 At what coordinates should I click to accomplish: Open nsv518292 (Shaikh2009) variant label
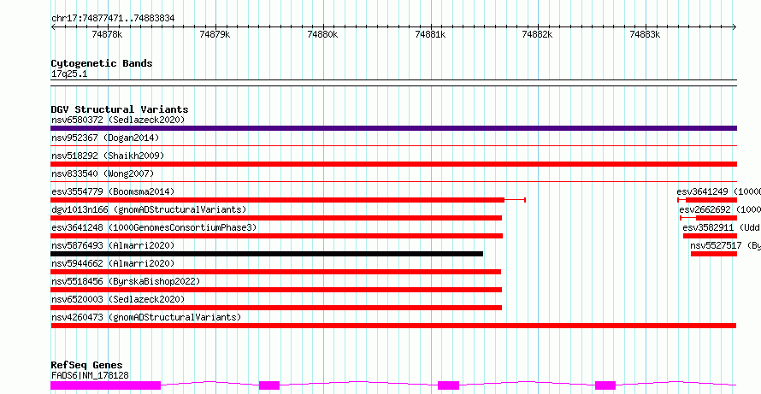(x=108, y=156)
